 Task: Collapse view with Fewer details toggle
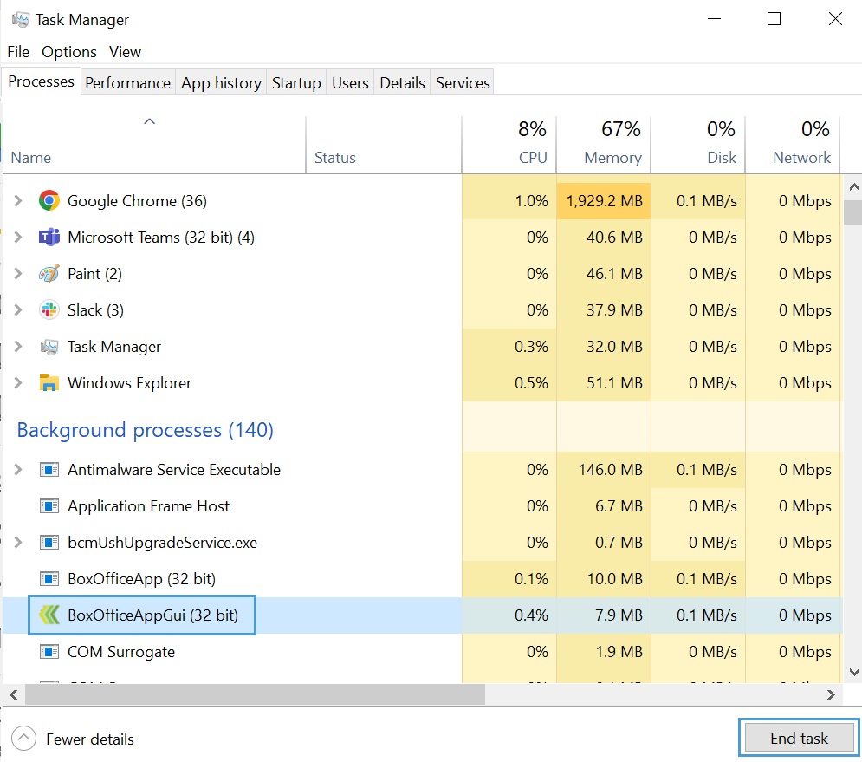[24, 739]
